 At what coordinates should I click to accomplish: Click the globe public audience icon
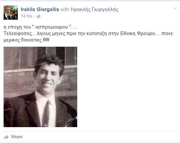click(x=39, y=17)
